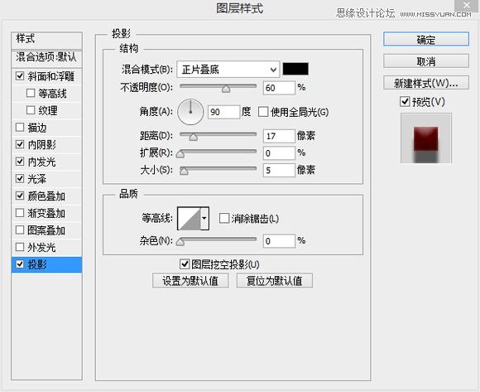
Task: Enable 使用全局光 checkbox
Action: [263, 112]
